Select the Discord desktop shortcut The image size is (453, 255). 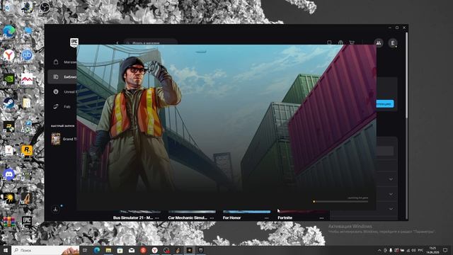(x=9, y=174)
